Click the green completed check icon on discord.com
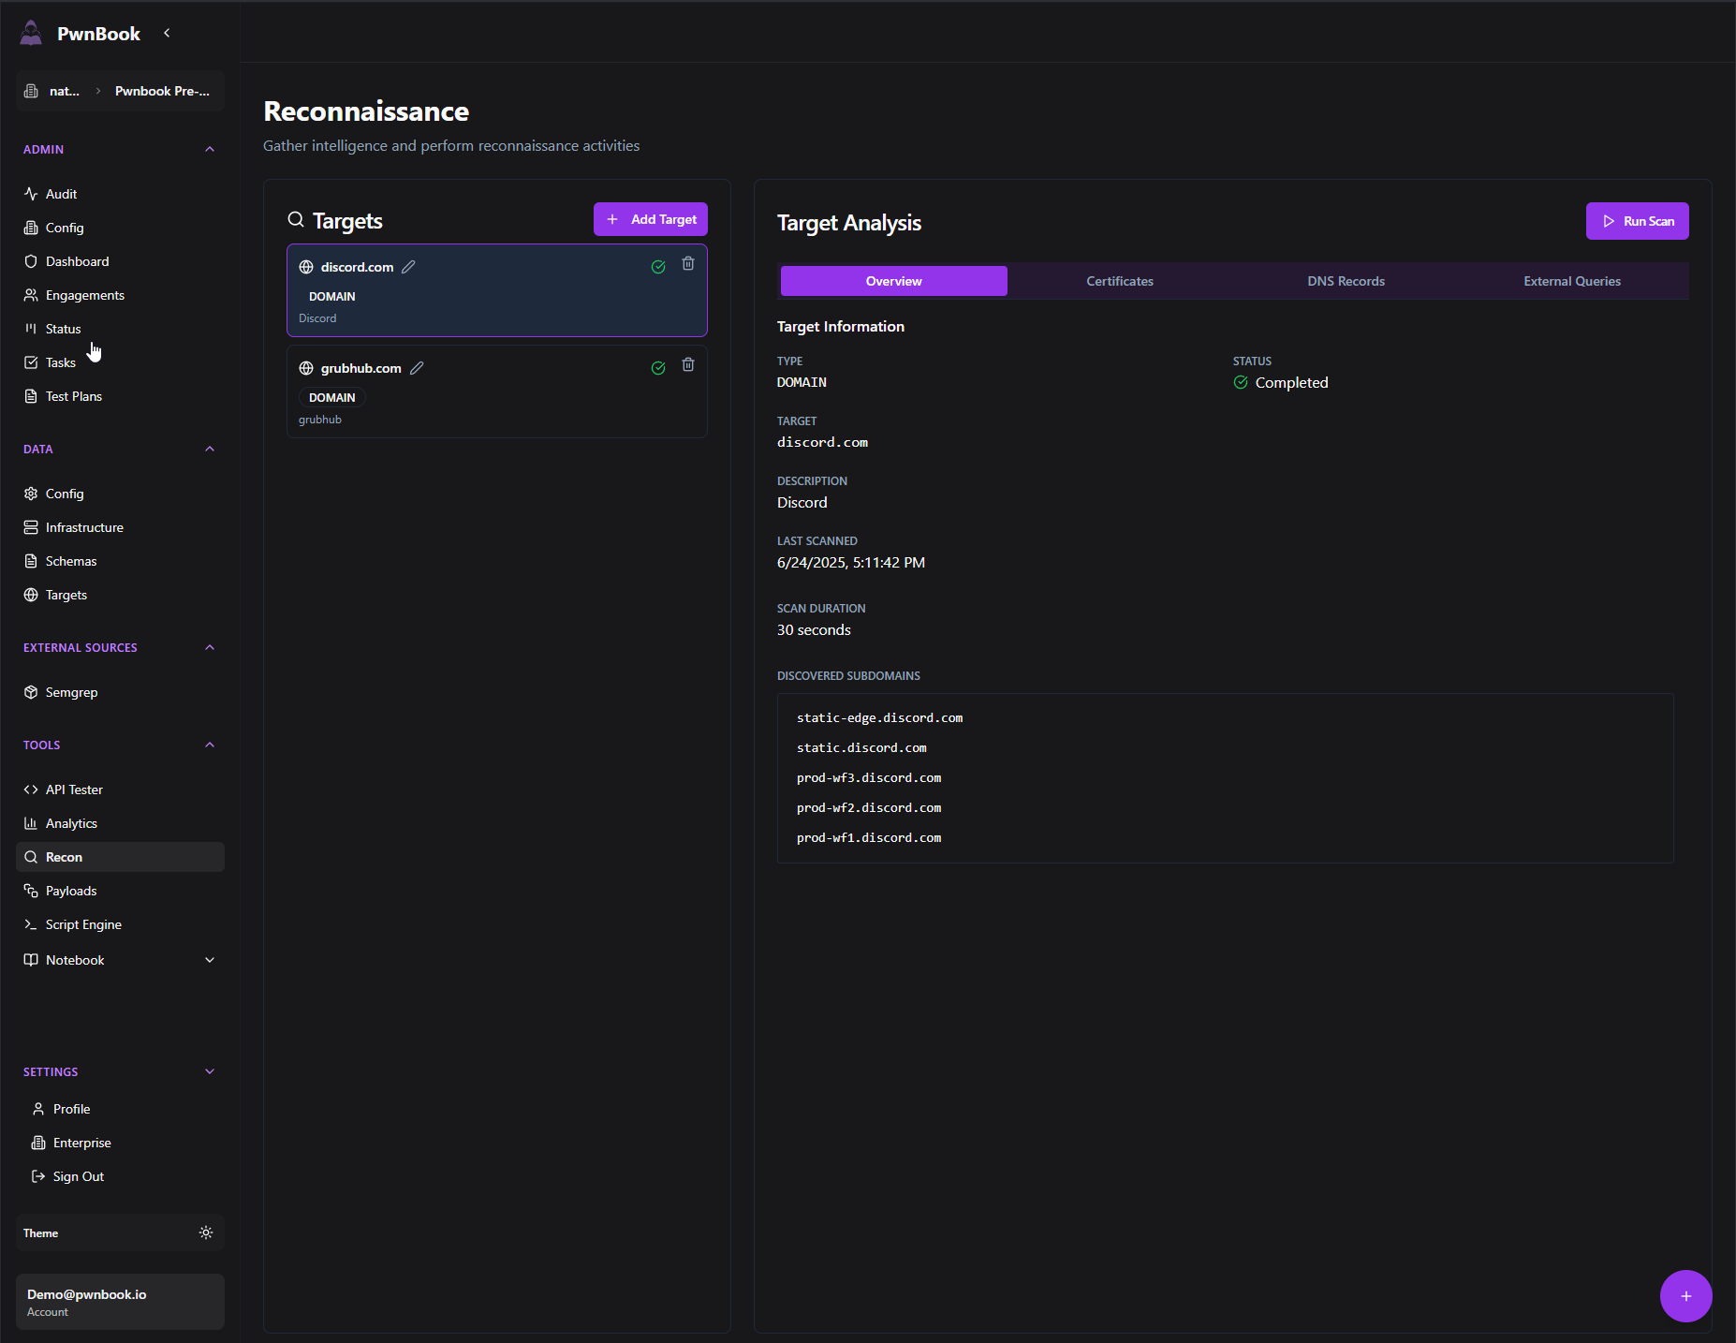The height and width of the screenshot is (1343, 1736). (658, 267)
